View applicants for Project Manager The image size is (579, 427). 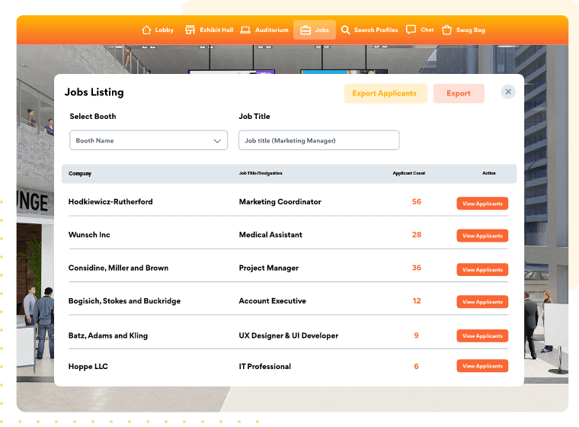[482, 269]
